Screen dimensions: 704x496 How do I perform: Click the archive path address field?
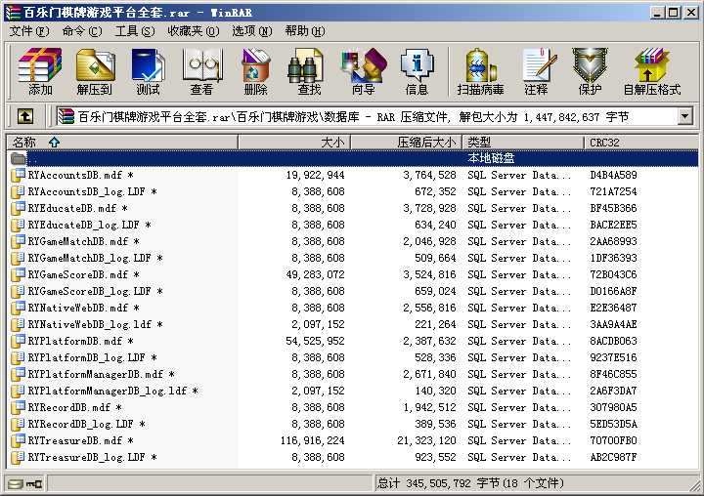pos(367,117)
